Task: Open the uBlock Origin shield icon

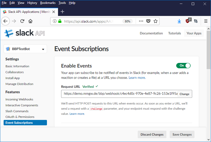Action: coord(188,21)
